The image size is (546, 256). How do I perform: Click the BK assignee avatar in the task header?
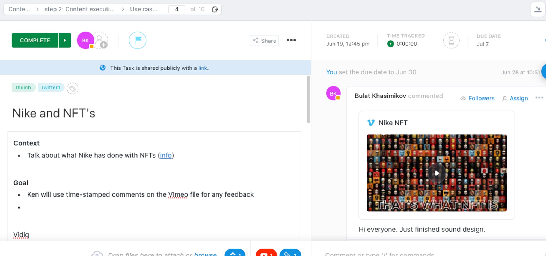[x=85, y=40]
